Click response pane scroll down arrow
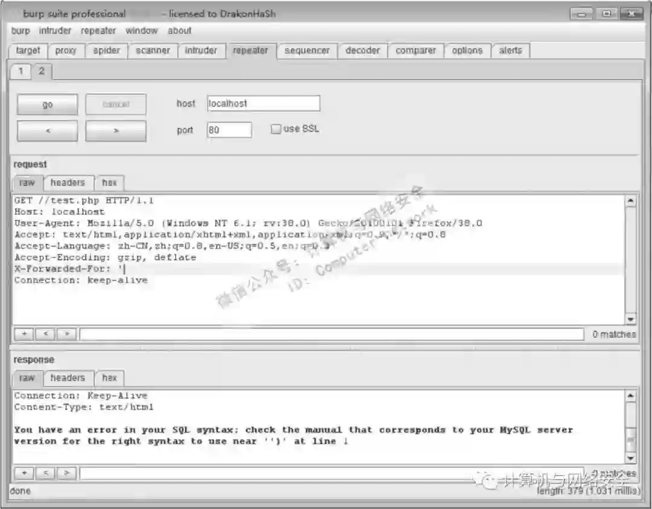This screenshot has height=509, width=652. tap(630, 458)
